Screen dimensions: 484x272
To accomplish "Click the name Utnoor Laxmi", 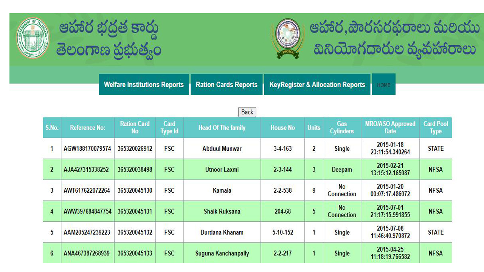I will (x=222, y=169).
